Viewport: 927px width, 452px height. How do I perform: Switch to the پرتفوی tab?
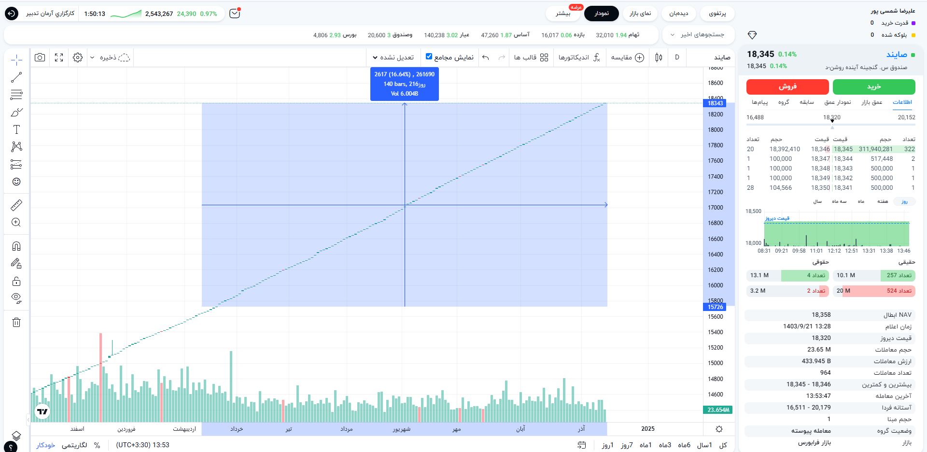click(717, 14)
